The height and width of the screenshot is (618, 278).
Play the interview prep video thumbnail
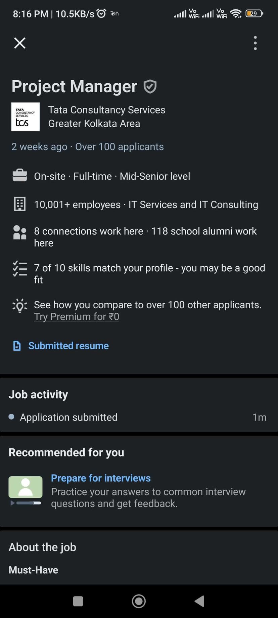(x=26, y=487)
